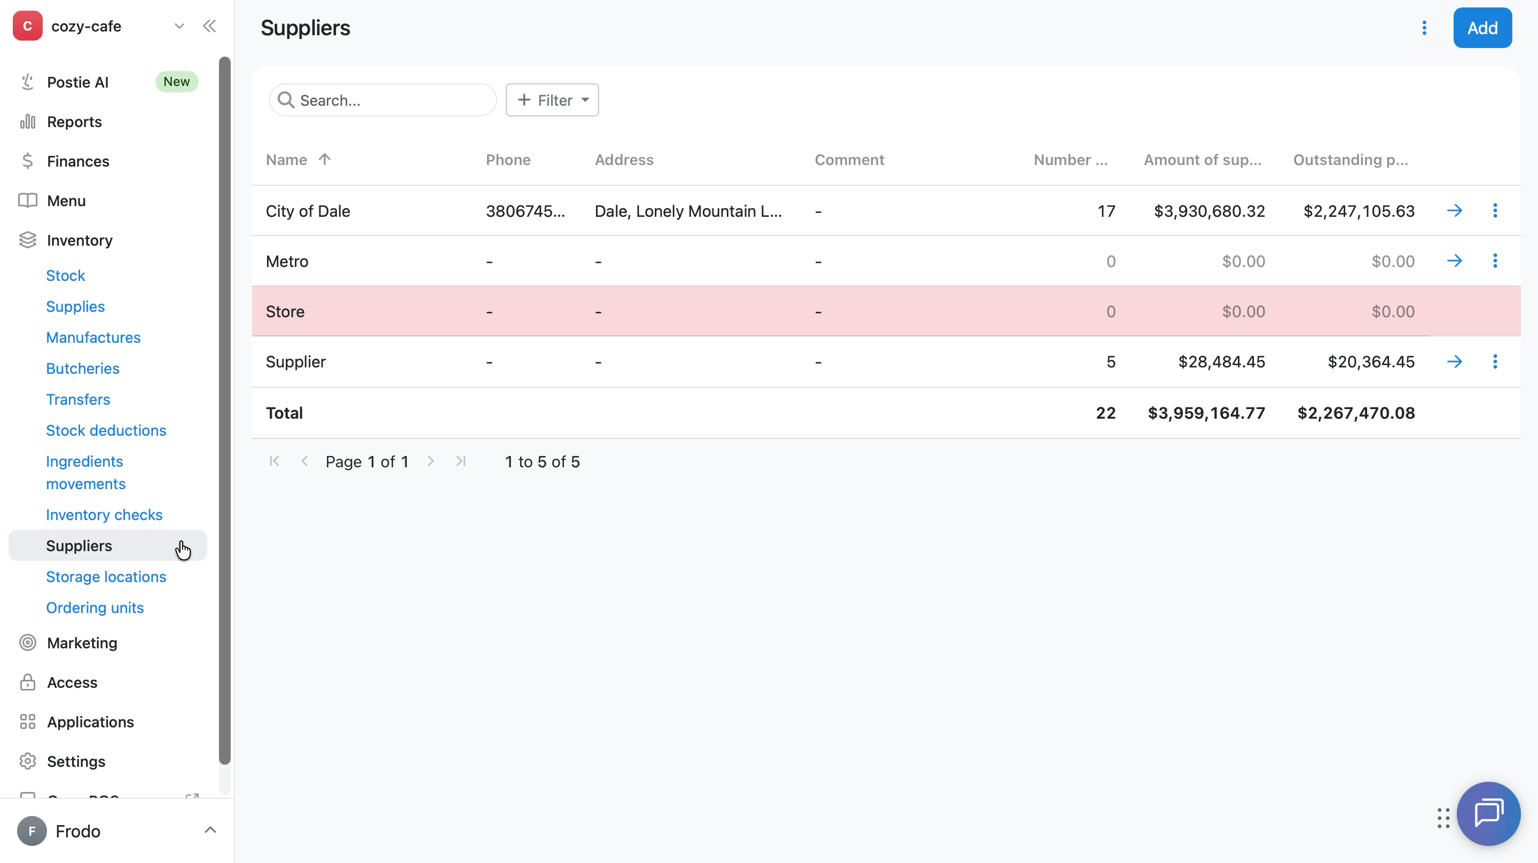This screenshot has height=863, width=1538.
Task: Click the drag handle dots near chat
Action: click(x=1443, y=818)
